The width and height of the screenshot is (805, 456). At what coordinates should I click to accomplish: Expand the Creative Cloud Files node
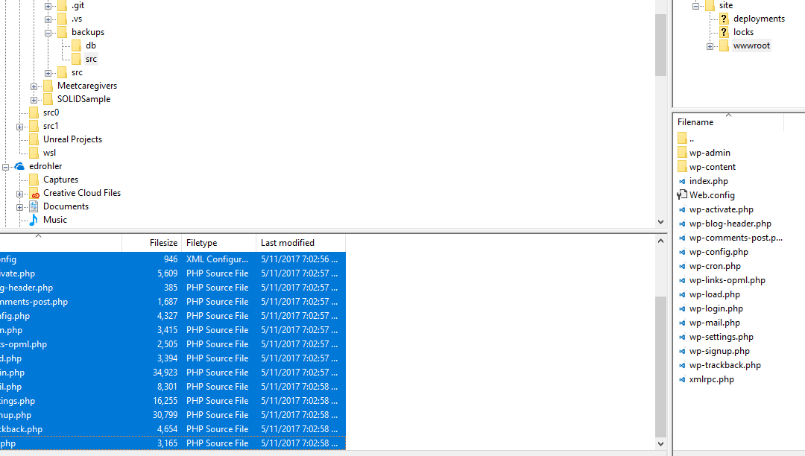19,194
